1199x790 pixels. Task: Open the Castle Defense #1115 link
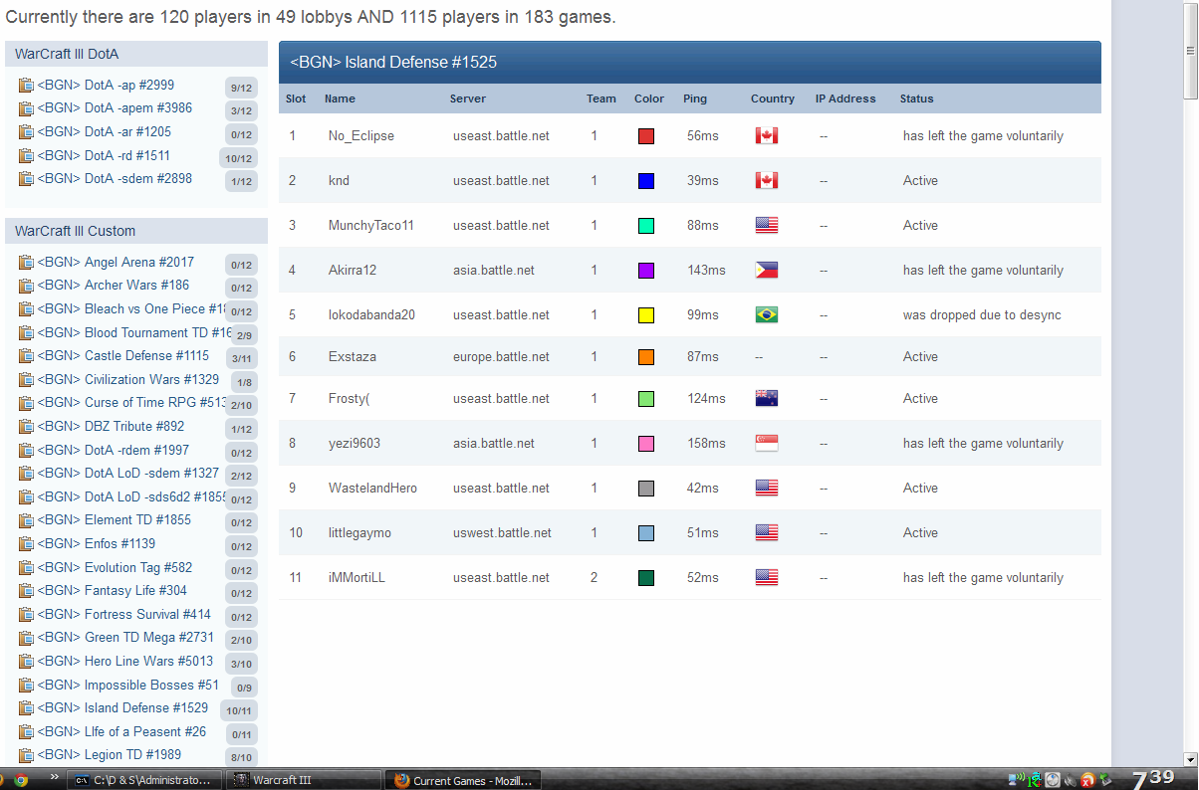point(122,356)
